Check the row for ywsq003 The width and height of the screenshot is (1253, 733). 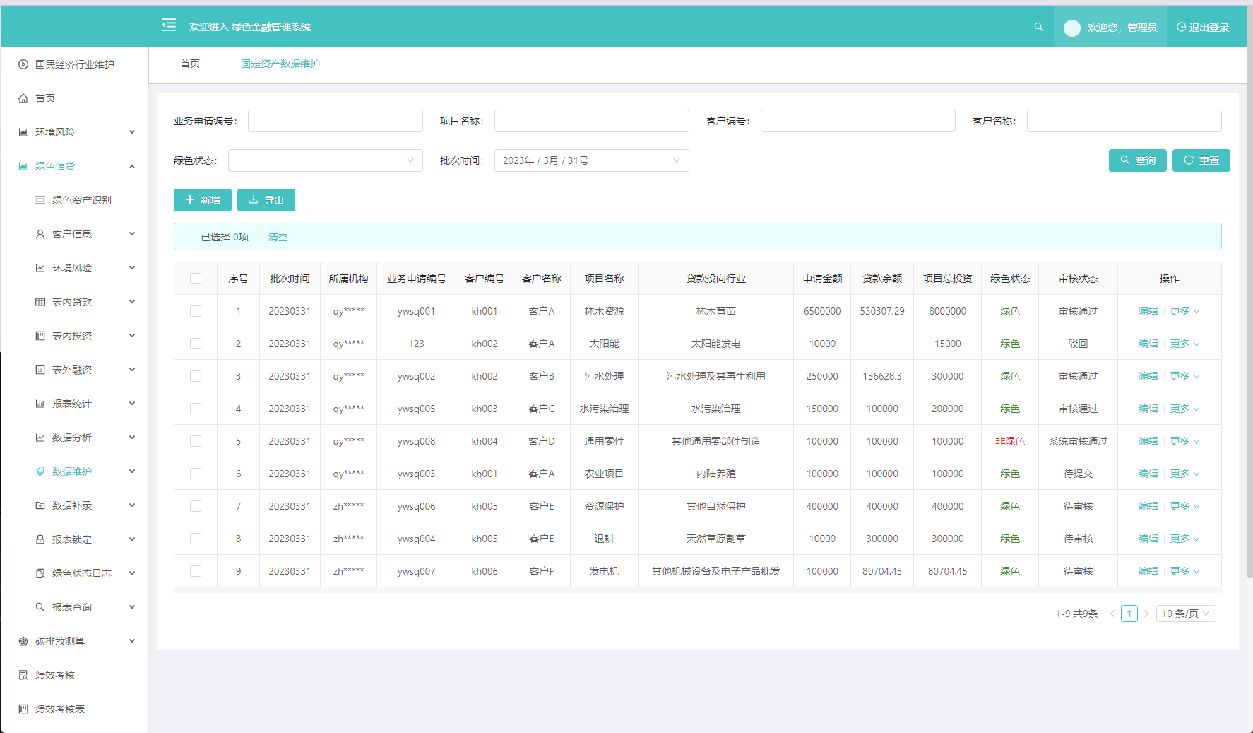(x=196, y=474)
